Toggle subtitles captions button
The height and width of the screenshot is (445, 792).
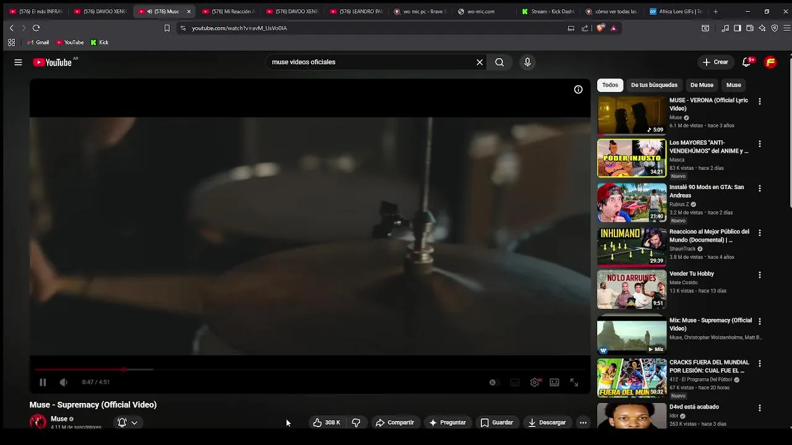(514, 383)
